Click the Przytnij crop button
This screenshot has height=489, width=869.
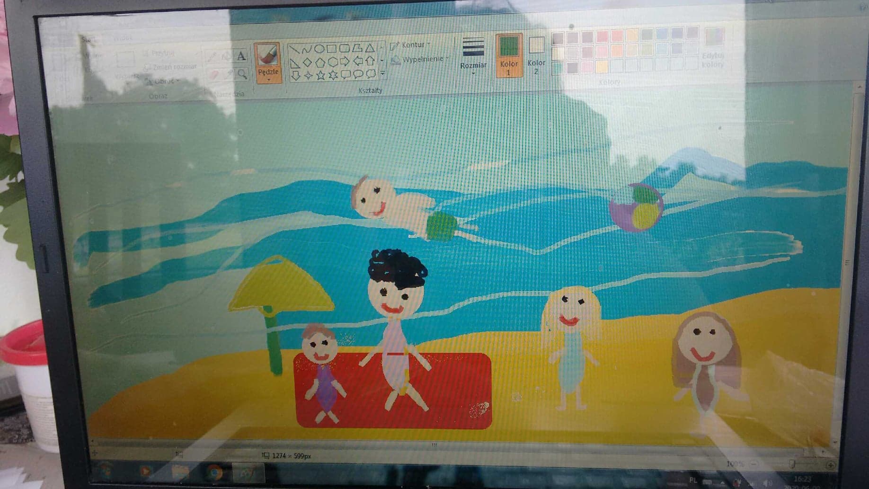(x=160, y=53)
